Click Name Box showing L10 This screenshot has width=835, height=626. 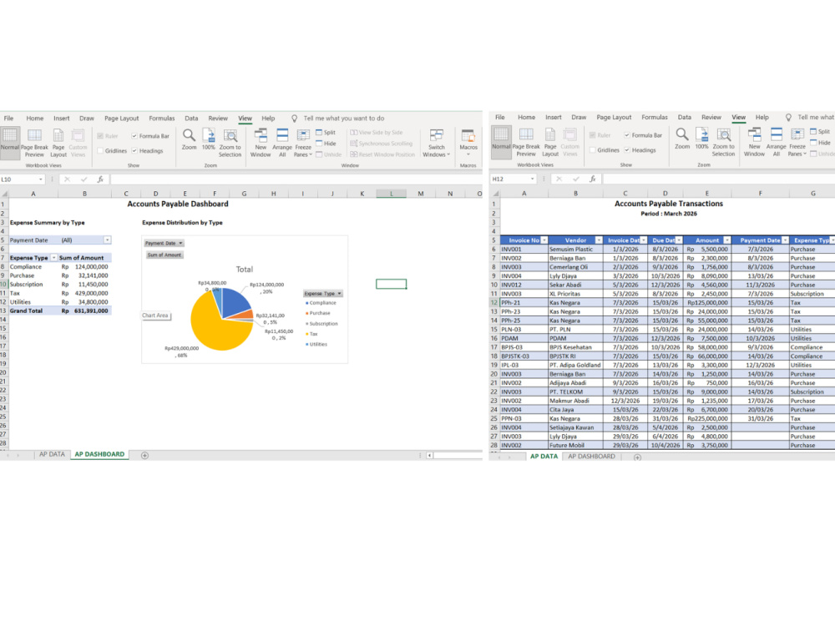point(22,179)
